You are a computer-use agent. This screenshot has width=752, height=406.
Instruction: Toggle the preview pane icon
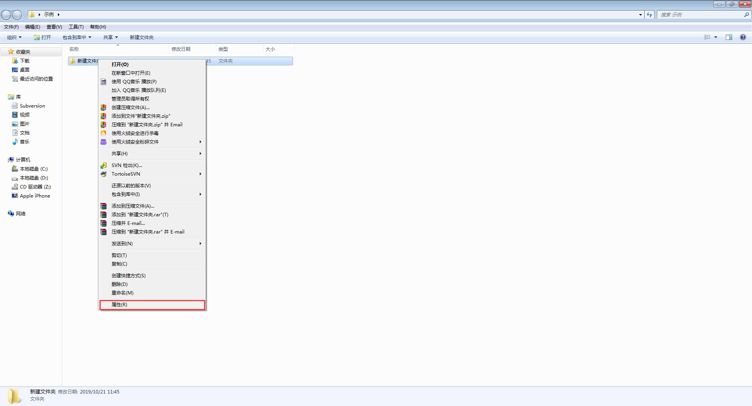728,37
